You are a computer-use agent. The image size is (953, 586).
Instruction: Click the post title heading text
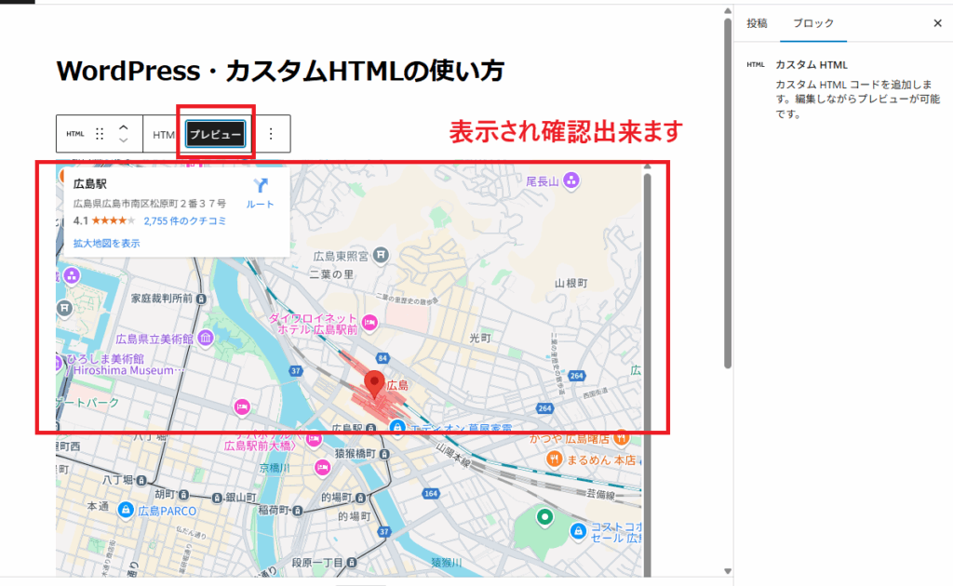point(280,71)
